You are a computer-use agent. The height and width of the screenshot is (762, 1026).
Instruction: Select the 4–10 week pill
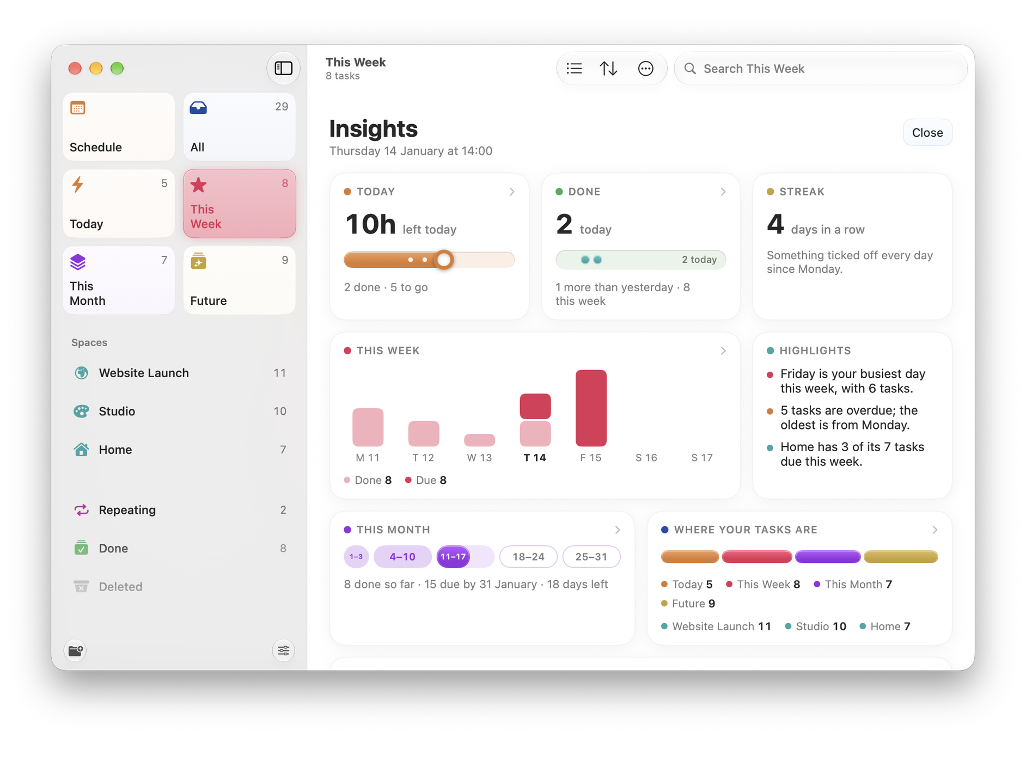coord(402,556)
